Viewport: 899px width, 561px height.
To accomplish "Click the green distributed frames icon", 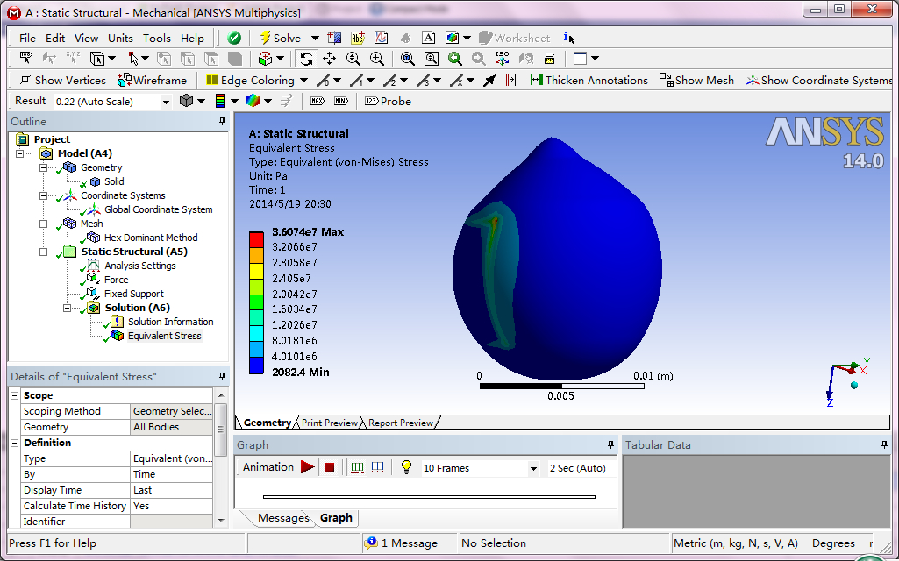I will pos(357,467).
